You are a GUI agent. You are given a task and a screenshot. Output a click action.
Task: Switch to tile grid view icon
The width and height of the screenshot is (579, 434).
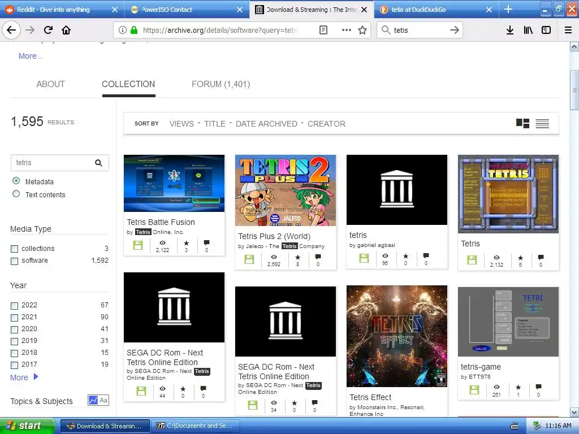[x=522, y=123]
